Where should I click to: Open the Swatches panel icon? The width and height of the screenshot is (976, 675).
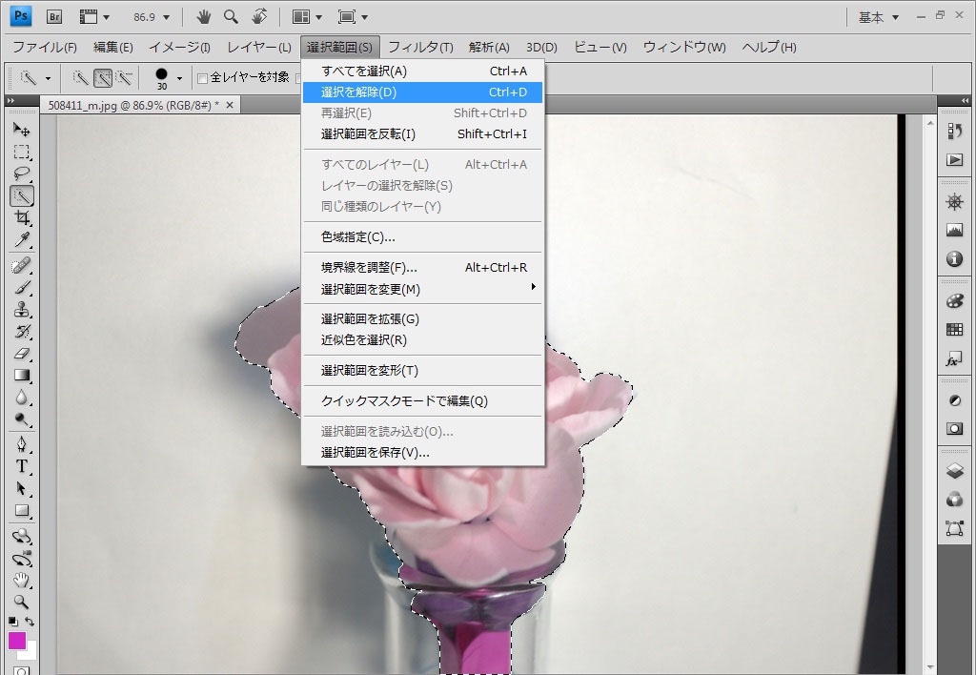coord(954,330)
